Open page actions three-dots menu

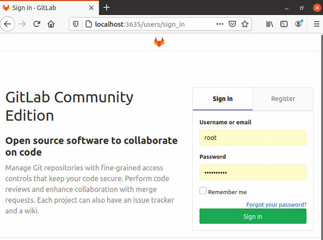[219, 24]
